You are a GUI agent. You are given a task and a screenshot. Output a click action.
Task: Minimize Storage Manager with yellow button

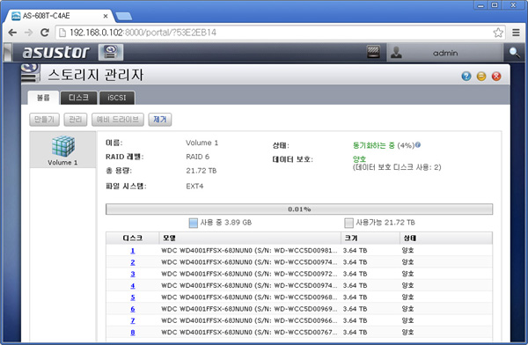pos(481,77)
